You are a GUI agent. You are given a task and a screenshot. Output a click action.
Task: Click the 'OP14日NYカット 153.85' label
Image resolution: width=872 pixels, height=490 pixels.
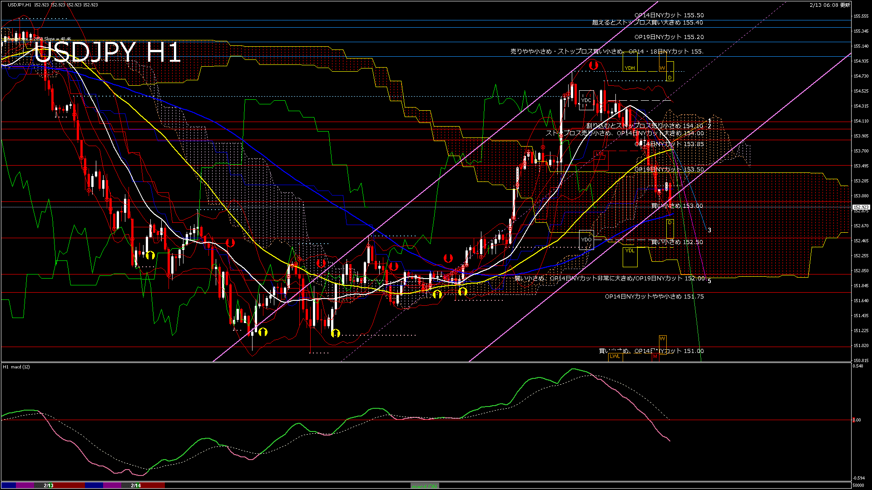coord(669,144)
